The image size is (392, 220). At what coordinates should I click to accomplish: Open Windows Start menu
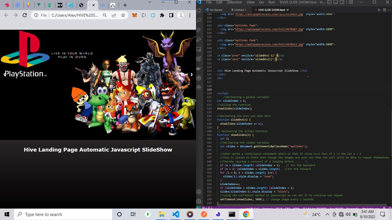(x=7, y=214)
